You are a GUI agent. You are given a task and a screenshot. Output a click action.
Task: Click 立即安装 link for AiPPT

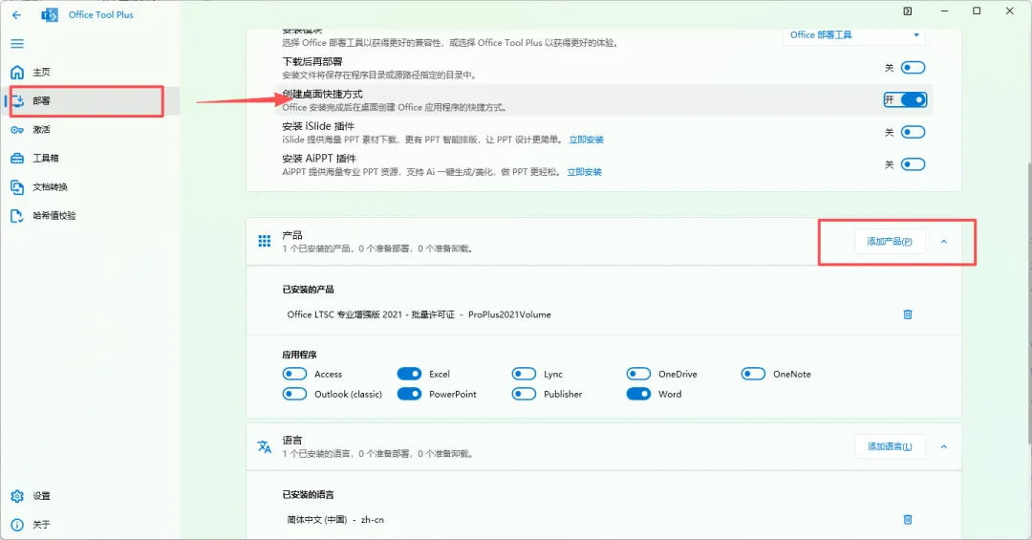click(585, 172)
